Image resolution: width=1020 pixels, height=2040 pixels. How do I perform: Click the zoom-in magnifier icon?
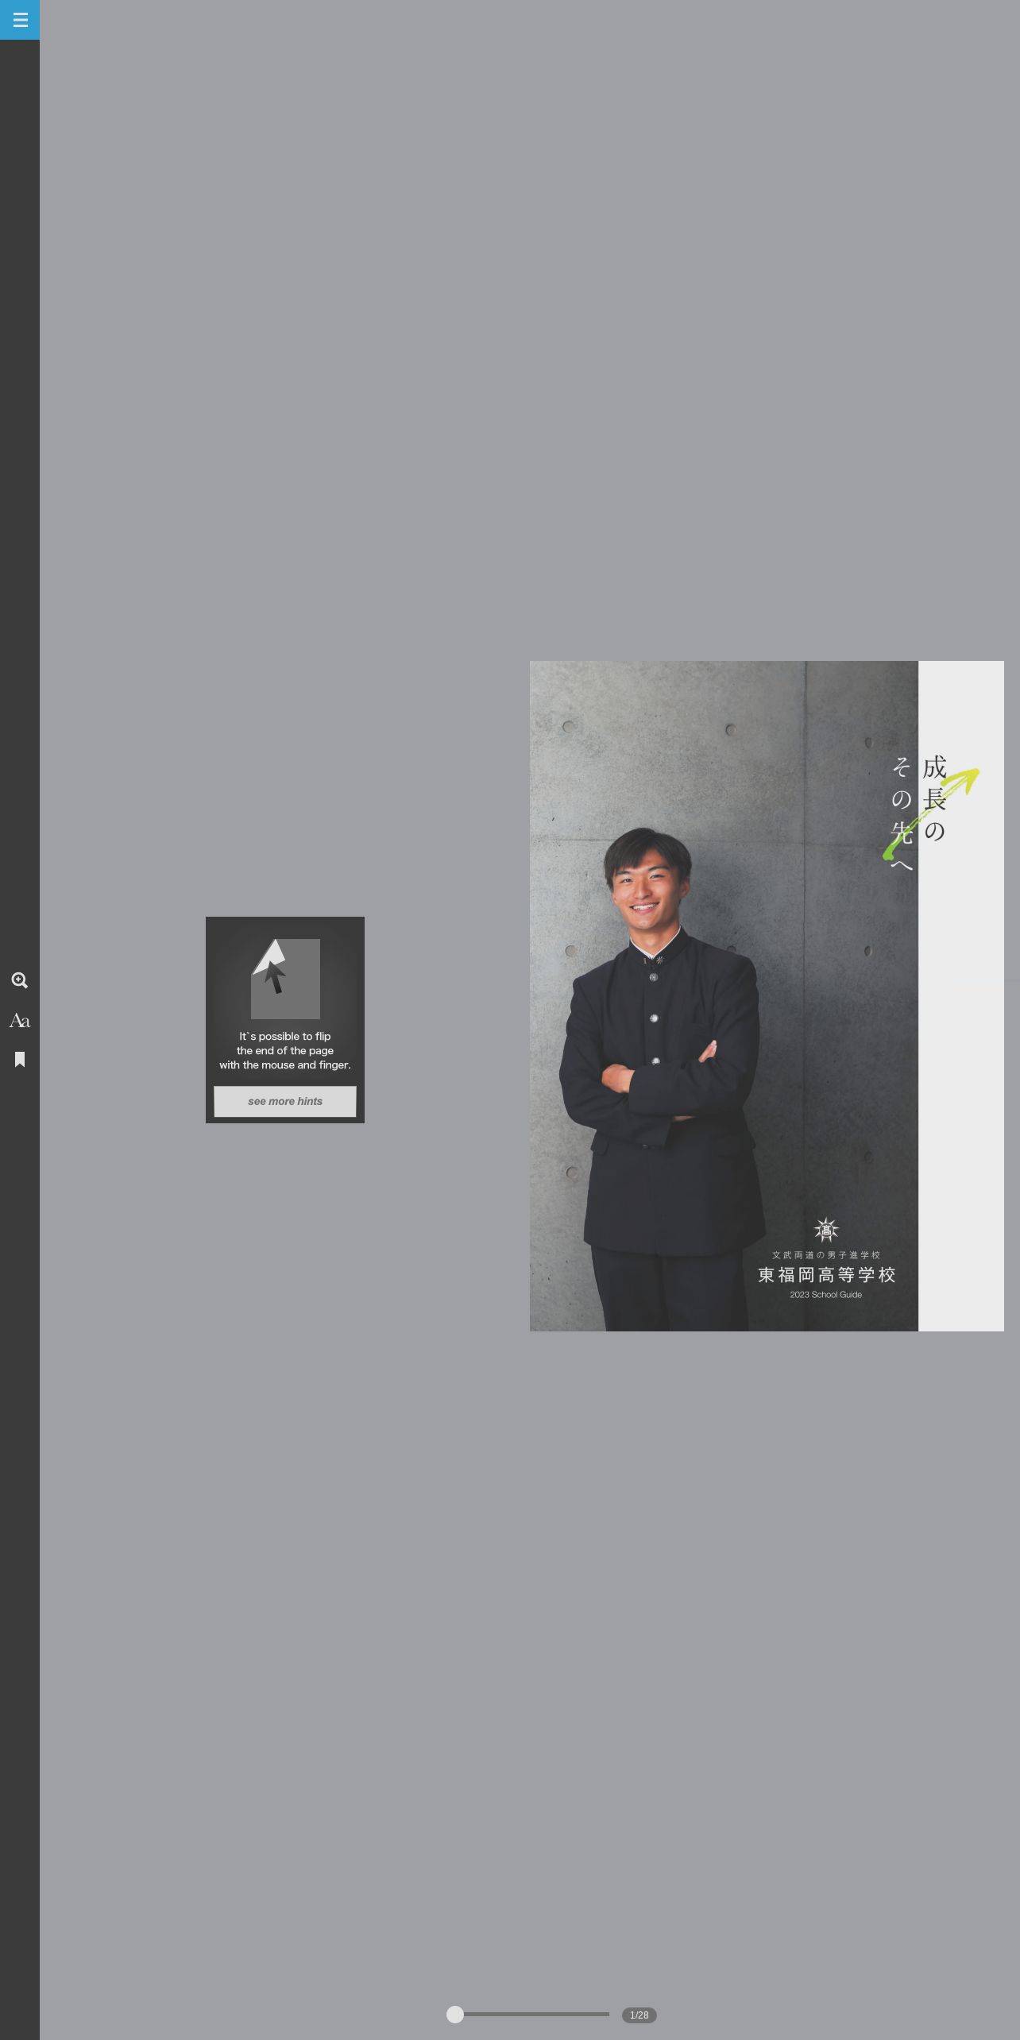(20, 980)
